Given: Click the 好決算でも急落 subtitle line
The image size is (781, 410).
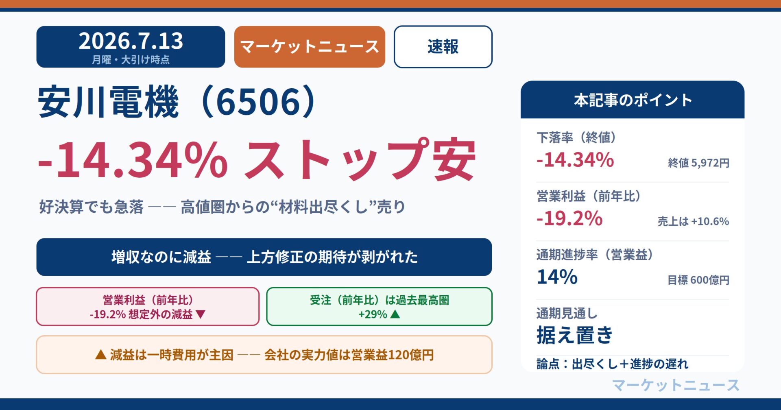Looking at the screenshot, I should [222, 207].
